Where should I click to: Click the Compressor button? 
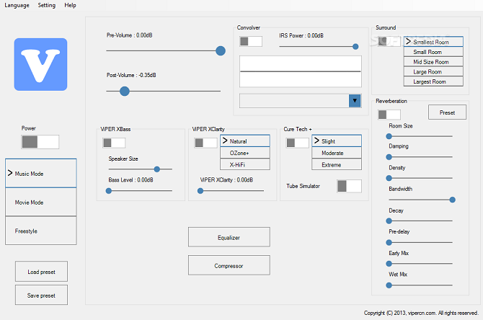229,265
